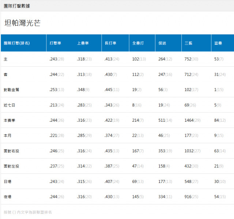The image size is (234, 219).
Task: Select the 保送 column header
Action: click(x=162, y=43)
